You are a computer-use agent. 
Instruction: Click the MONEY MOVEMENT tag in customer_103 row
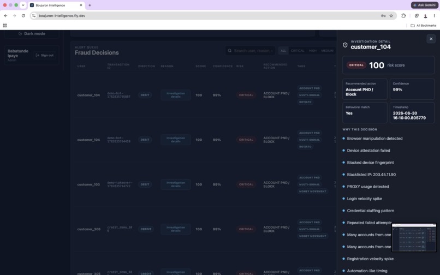(312, 192)
